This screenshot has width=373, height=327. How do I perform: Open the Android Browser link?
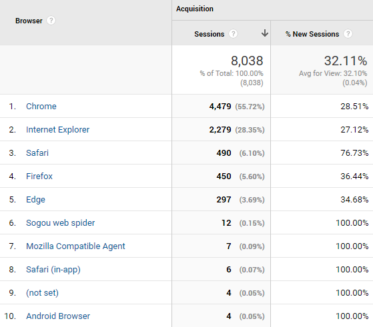[x=58, y=316]
